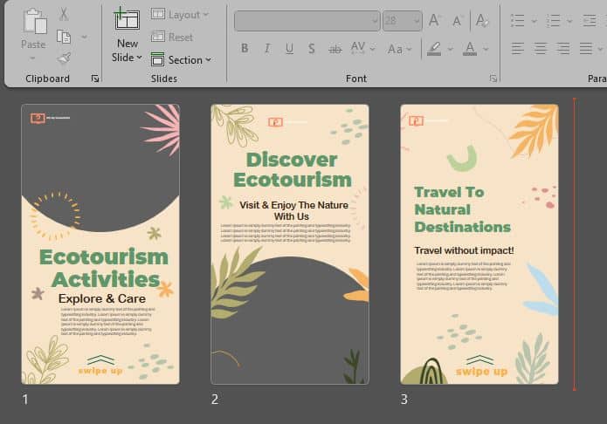Select the Discover Ecotourism slide thumbnail
Viewport: 607px width, 424px height.
click(x=290, y=244)
